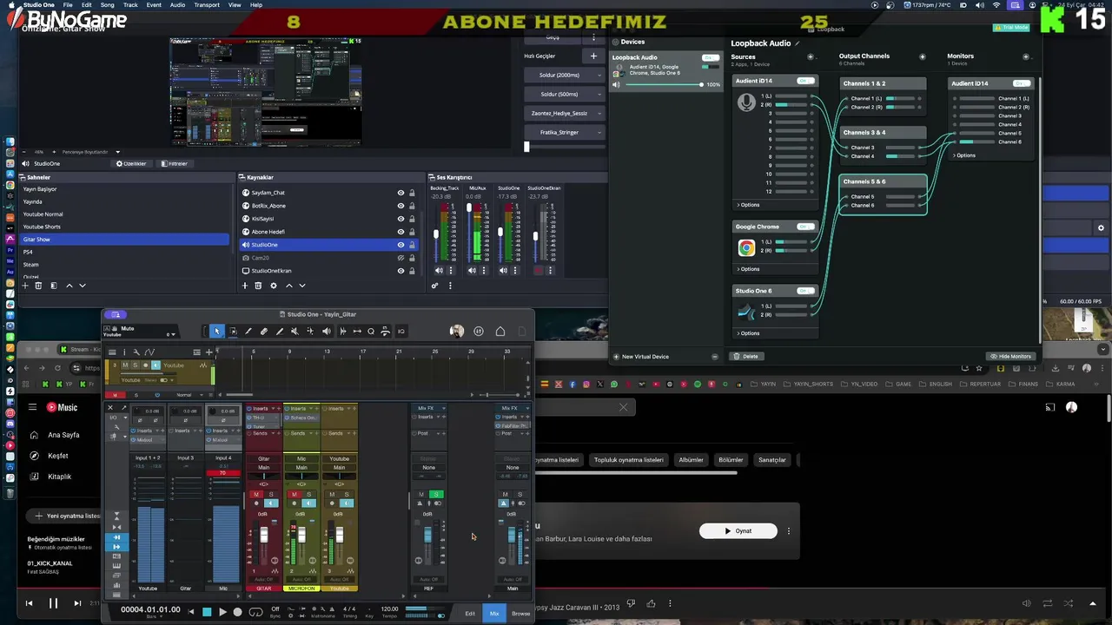The width and height of the screenshot is (1112, 625).
Task: Select the Range tool in Studio One toolbar
Action: tap(233, 331)
